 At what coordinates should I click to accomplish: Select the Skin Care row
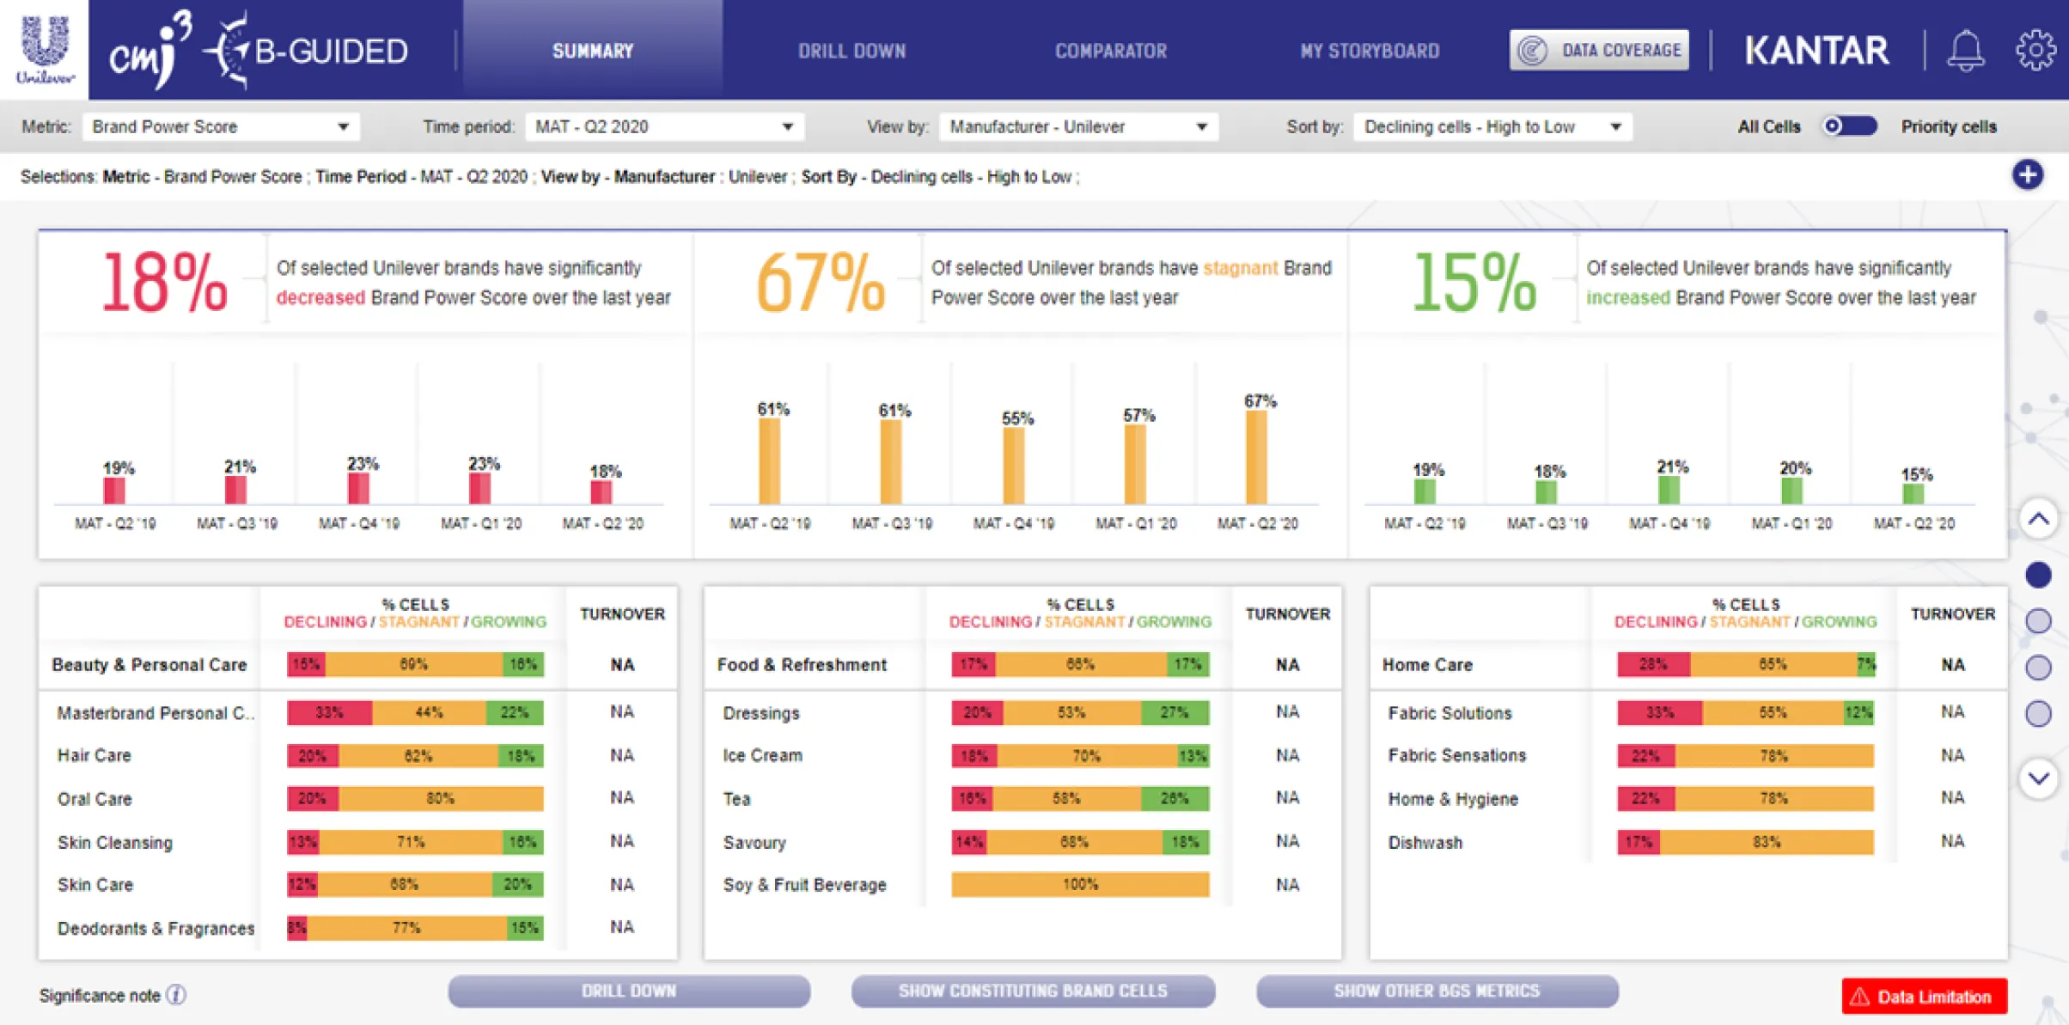tap(357, 885)
